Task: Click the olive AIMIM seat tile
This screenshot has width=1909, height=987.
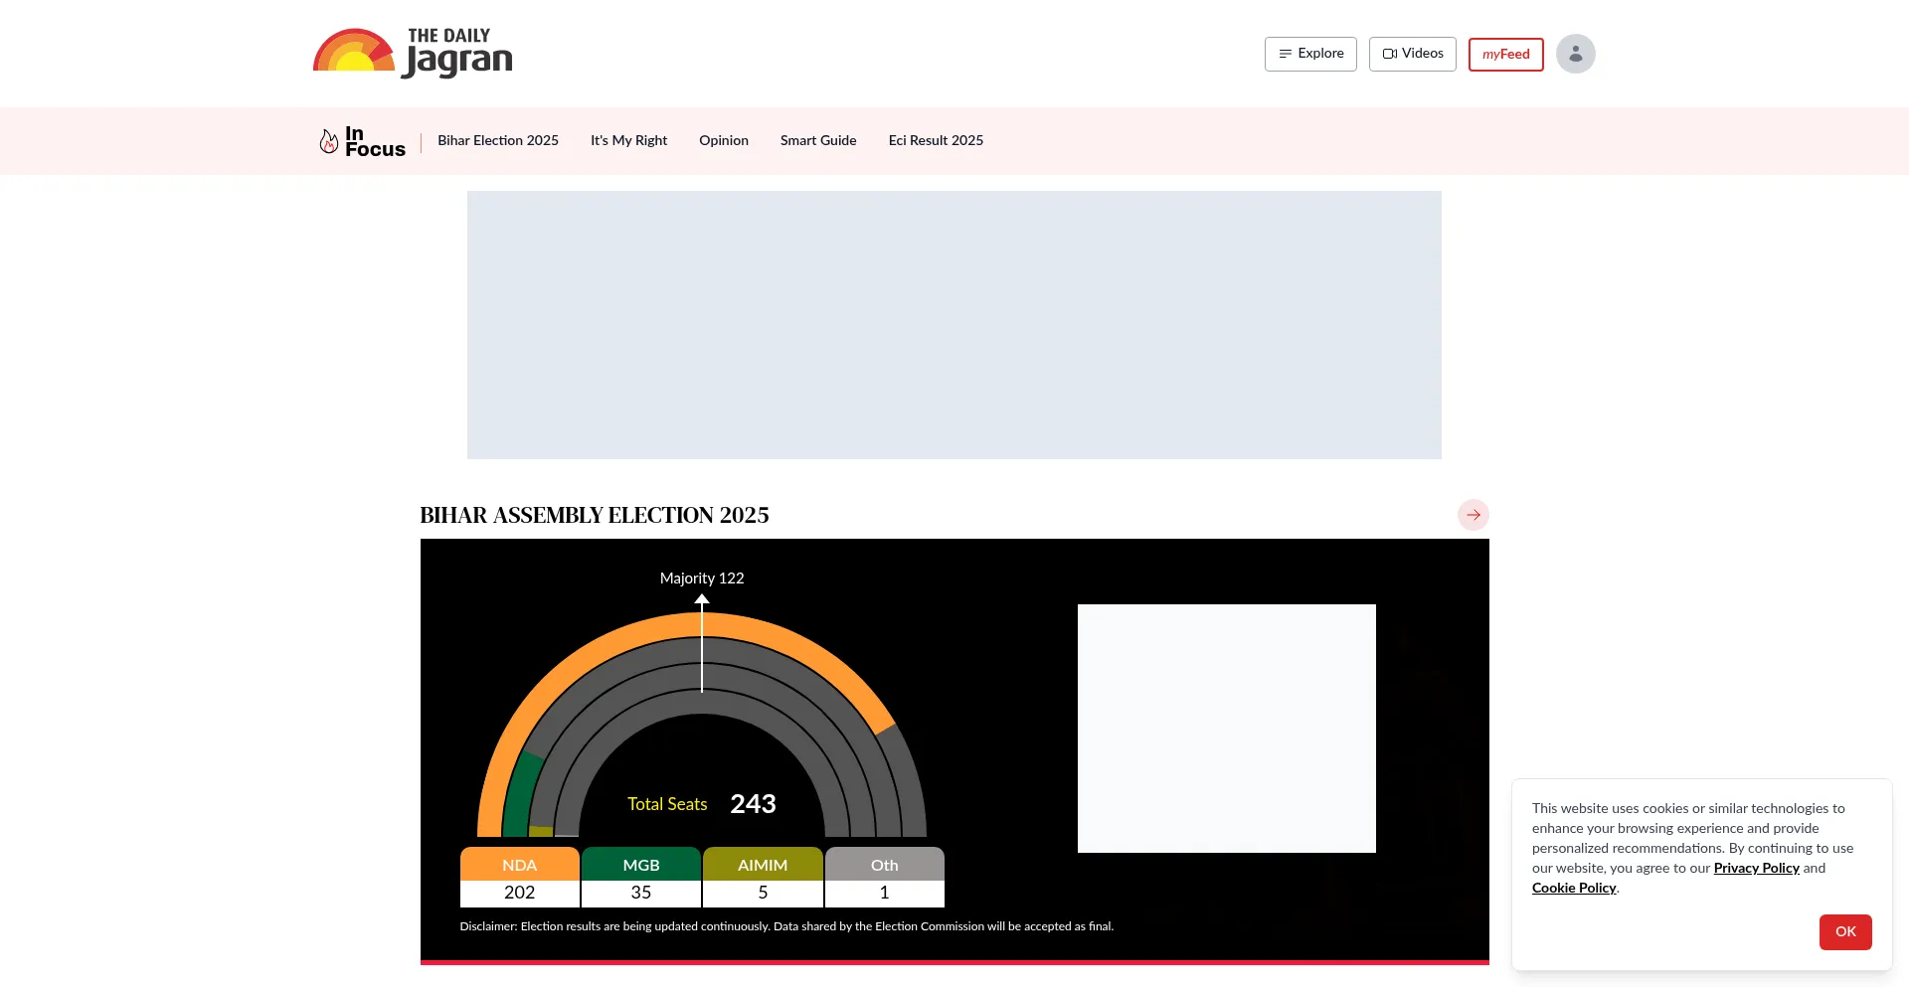Action: click(x=763, y=877)
